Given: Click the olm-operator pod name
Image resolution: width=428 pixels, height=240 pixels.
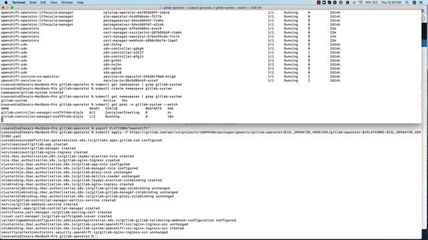Looking at the screenshot, I should click(132, 16).
